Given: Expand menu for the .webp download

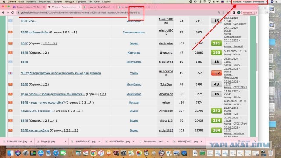Looking at the screenshot, I should click(167, 141).
